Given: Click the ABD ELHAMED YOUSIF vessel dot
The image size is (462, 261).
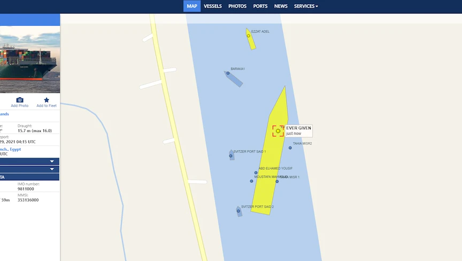Looking at the screenshot, I should coord(256,173).
